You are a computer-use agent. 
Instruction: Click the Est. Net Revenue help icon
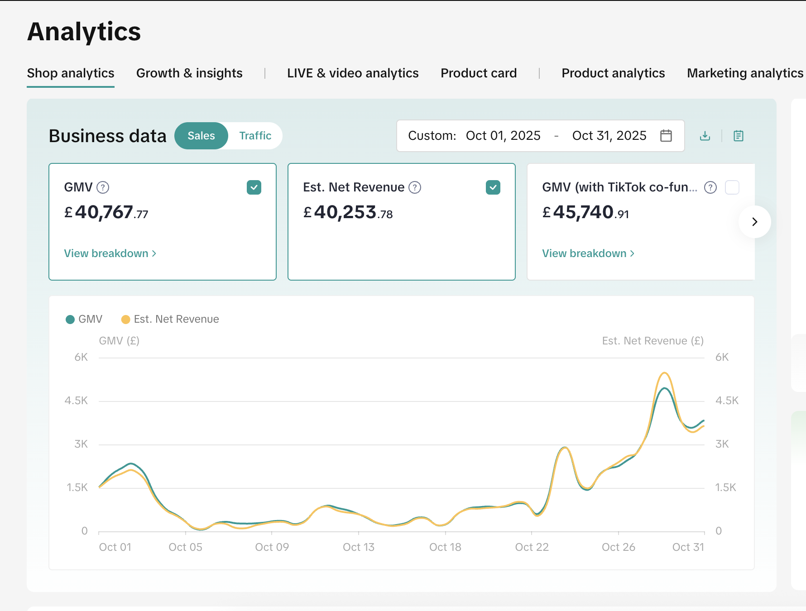coord(415,187)
